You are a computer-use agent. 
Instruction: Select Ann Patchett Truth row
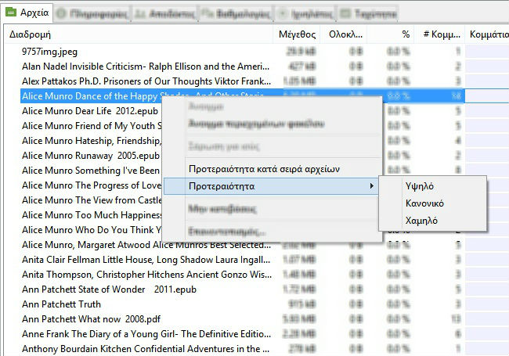(x=61, y=304)
